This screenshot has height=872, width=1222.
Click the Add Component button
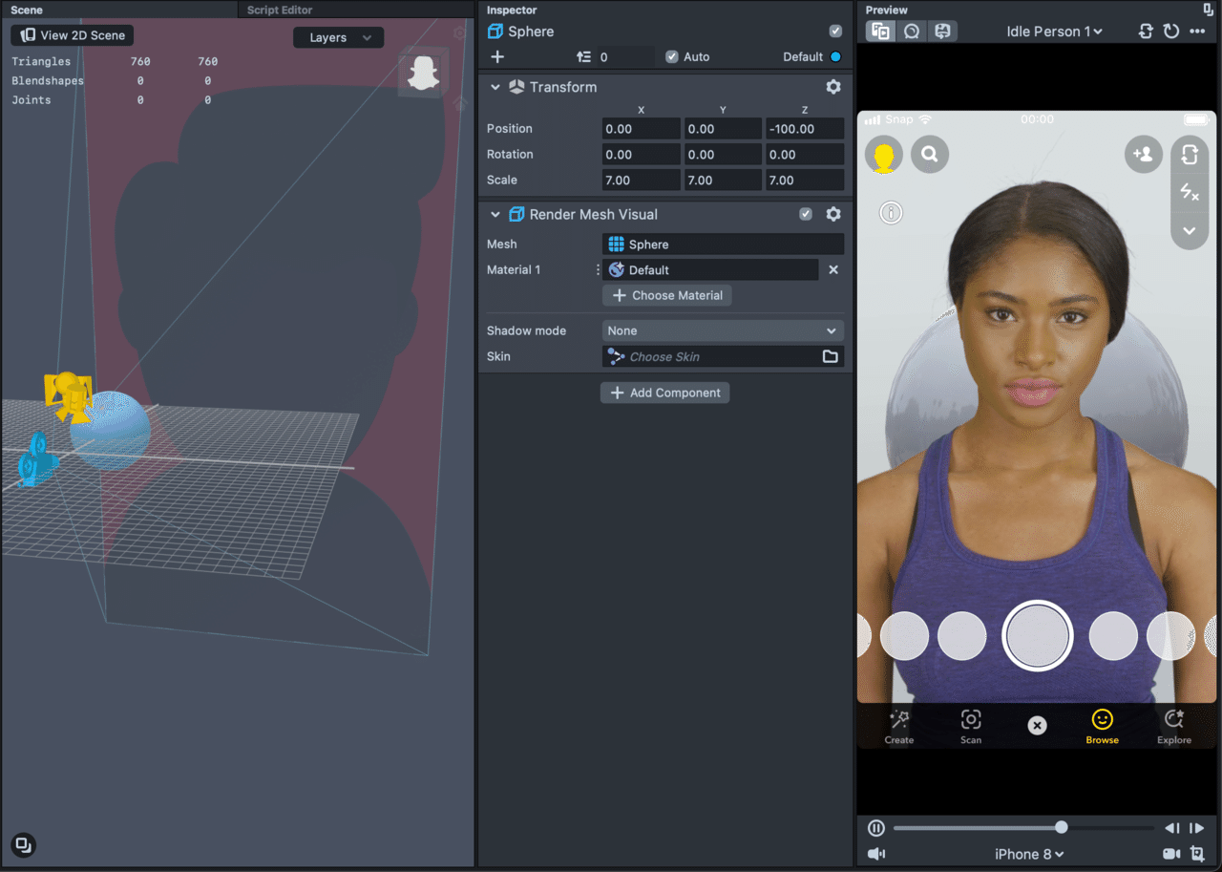coord(664,393)
